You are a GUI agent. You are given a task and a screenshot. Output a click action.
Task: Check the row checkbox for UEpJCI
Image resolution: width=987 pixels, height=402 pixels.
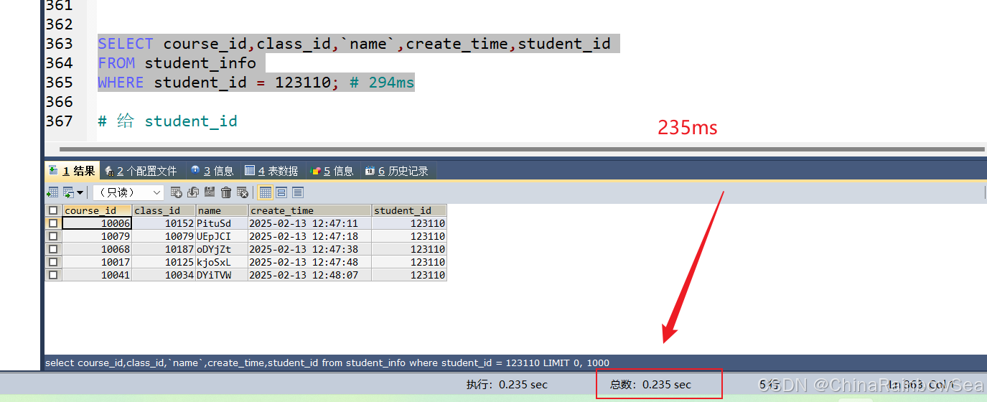tap(53, 236)
